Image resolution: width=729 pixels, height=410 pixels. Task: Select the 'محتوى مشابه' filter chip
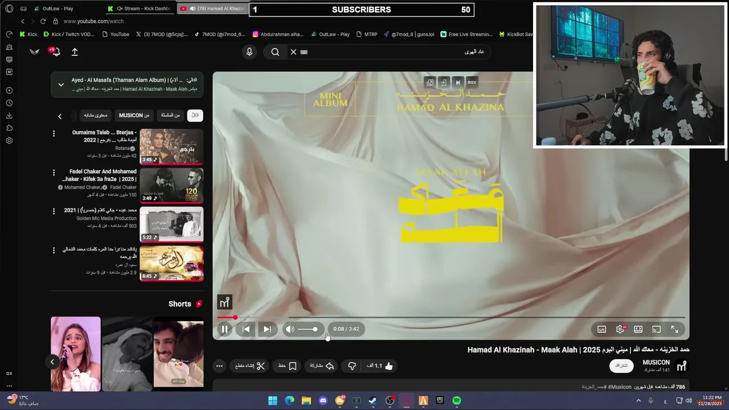95,115
